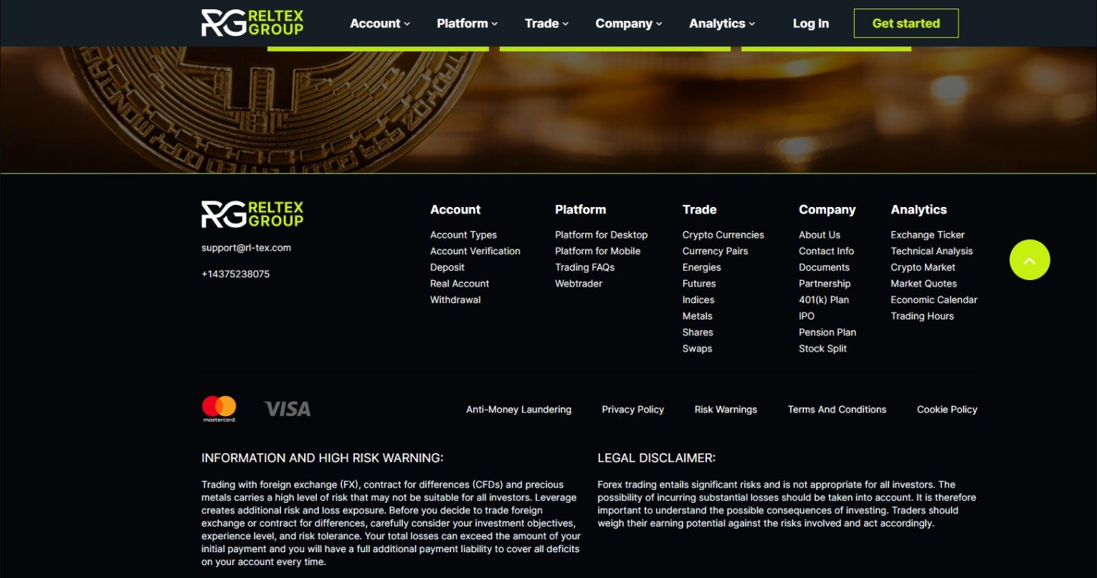Open the Anti-Money Laundering policy
The height and width of the screenshot is (578, 1097).
click(x=518, y=410)
